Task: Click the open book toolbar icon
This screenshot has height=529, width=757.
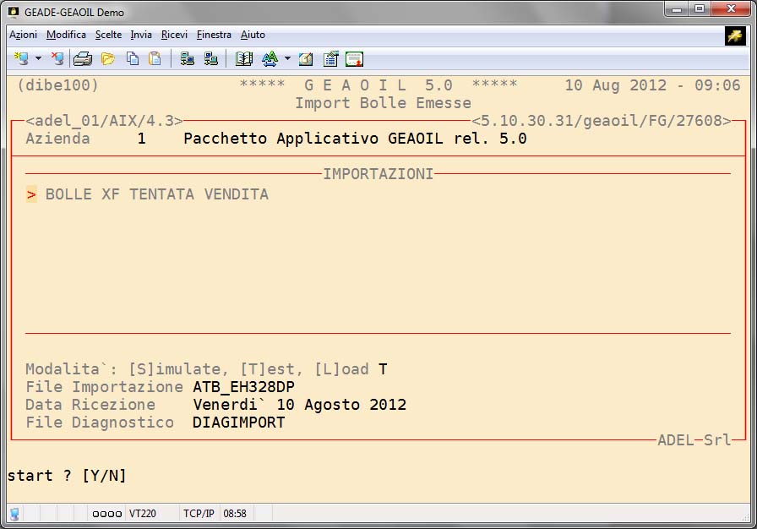Action: (x=244, y=58)
